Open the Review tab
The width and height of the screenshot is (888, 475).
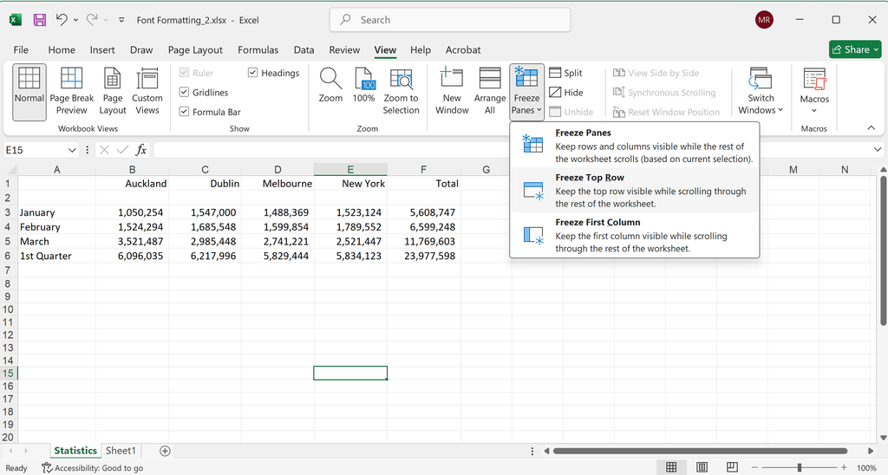344,49
